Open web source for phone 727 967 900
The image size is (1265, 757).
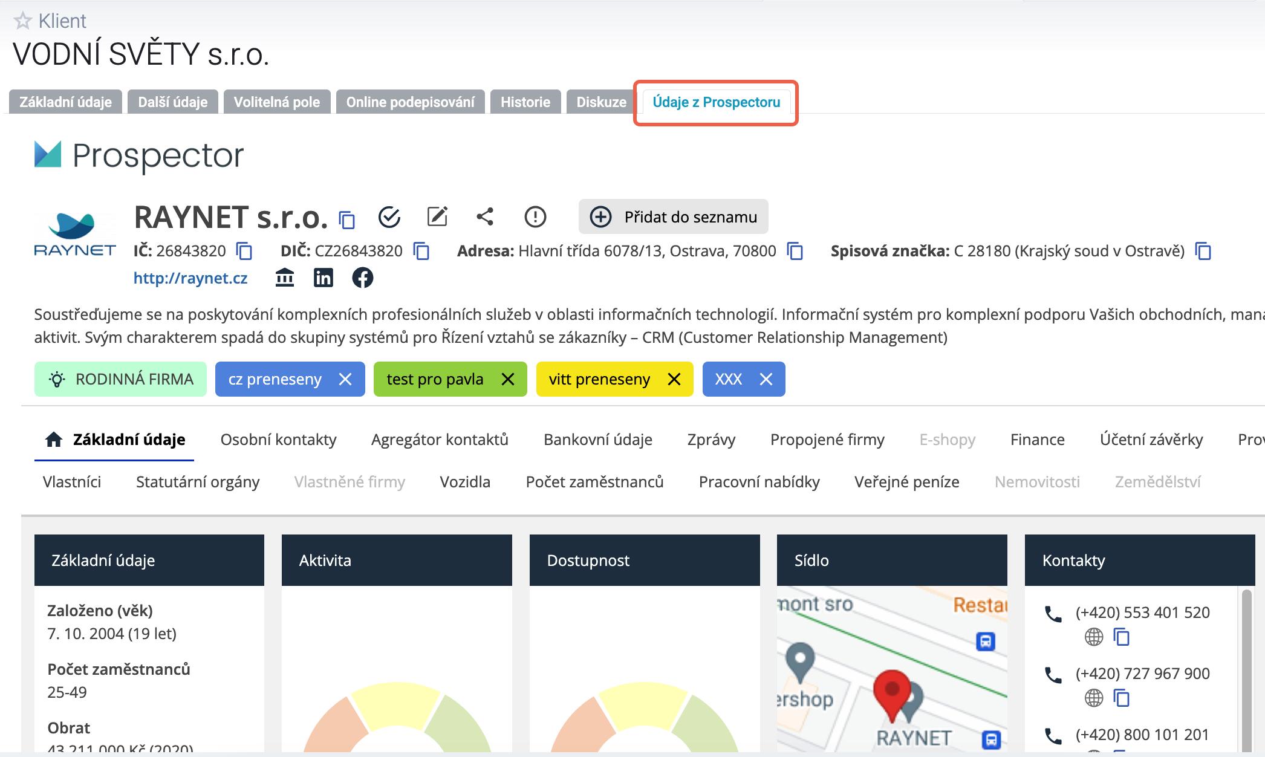[x=1094, y=698]
